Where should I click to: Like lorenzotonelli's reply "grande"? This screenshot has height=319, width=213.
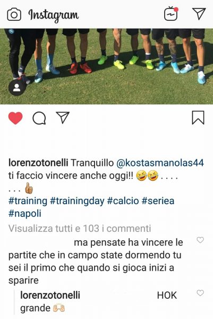click(200, 293)
